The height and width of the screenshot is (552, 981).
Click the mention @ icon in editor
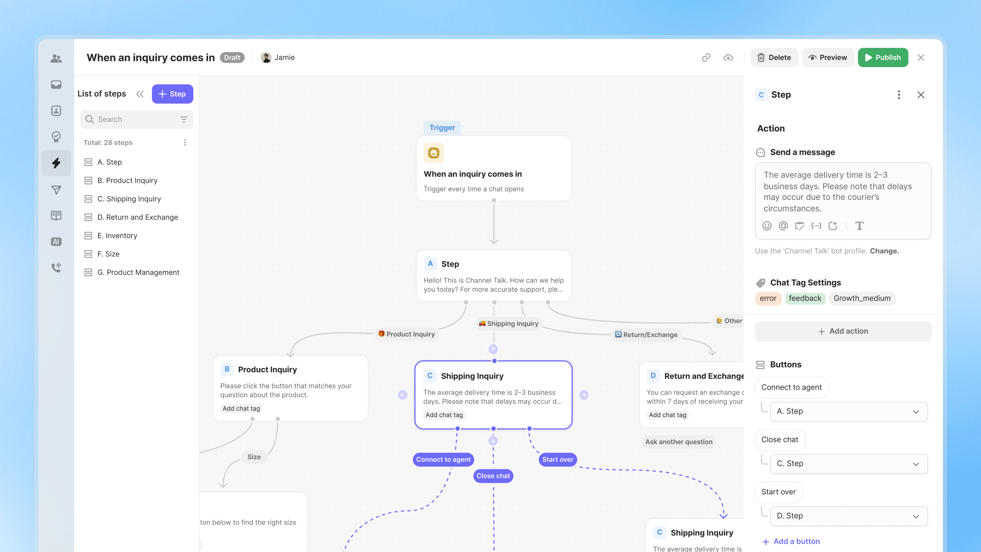[x=783, y=226]
